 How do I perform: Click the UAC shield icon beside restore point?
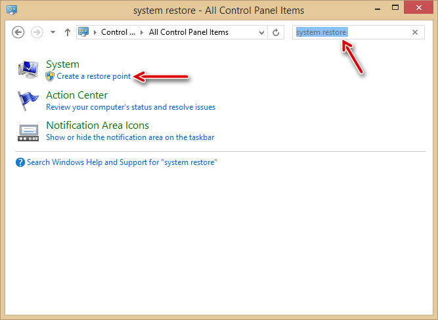[50, 76]
